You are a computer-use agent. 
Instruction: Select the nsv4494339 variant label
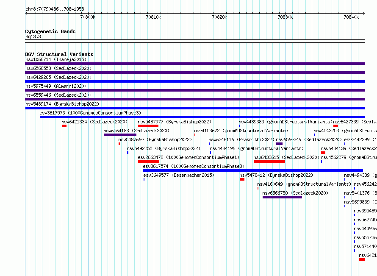360,175
